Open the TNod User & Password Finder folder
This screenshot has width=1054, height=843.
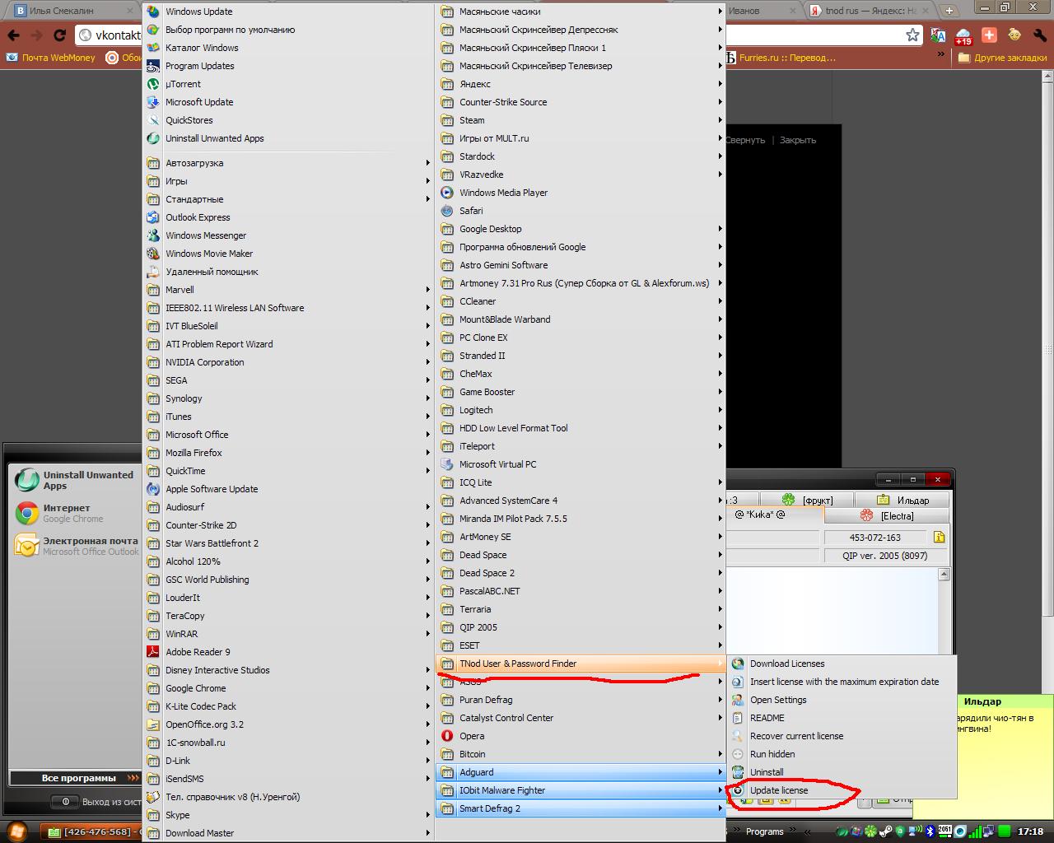[x=581, y=664]
